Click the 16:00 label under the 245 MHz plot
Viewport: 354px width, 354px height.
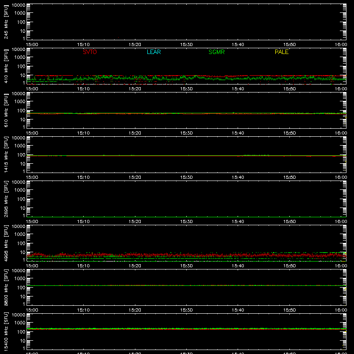[341, 45]
